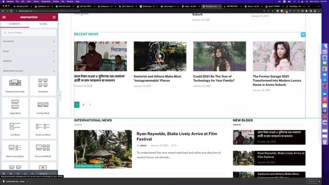The height and width of the screenshot is (185, 329).
Task: Switch to the Dashboard browser tab
Action: point(43,7)
